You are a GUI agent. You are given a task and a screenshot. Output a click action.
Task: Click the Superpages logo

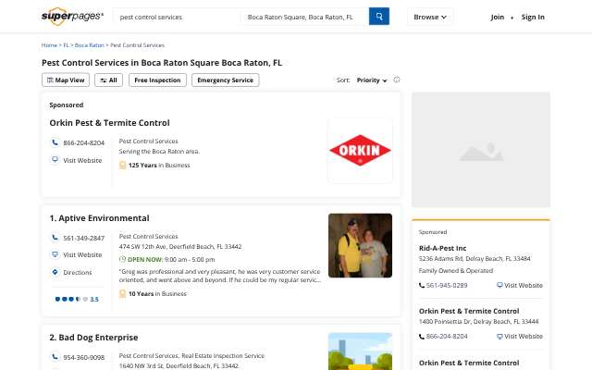point(72,17)
